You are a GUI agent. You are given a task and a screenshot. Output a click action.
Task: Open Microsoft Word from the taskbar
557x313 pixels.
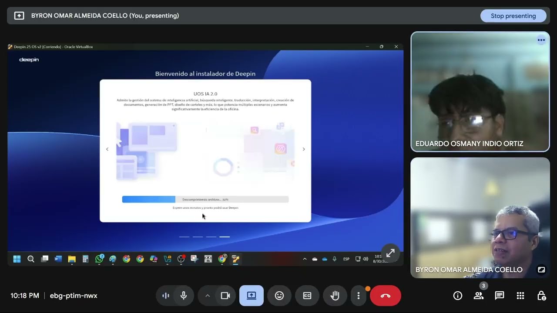point(58,259)
